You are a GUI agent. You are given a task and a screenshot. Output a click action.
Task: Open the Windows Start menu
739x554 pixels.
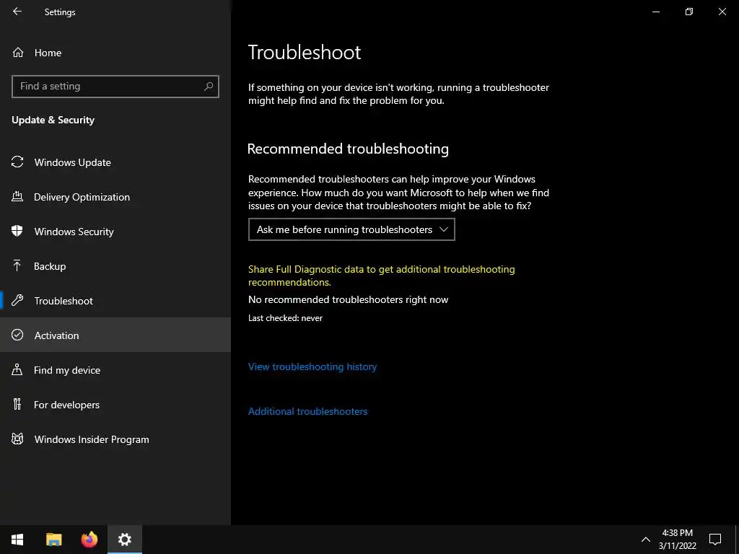click(17, 540)
